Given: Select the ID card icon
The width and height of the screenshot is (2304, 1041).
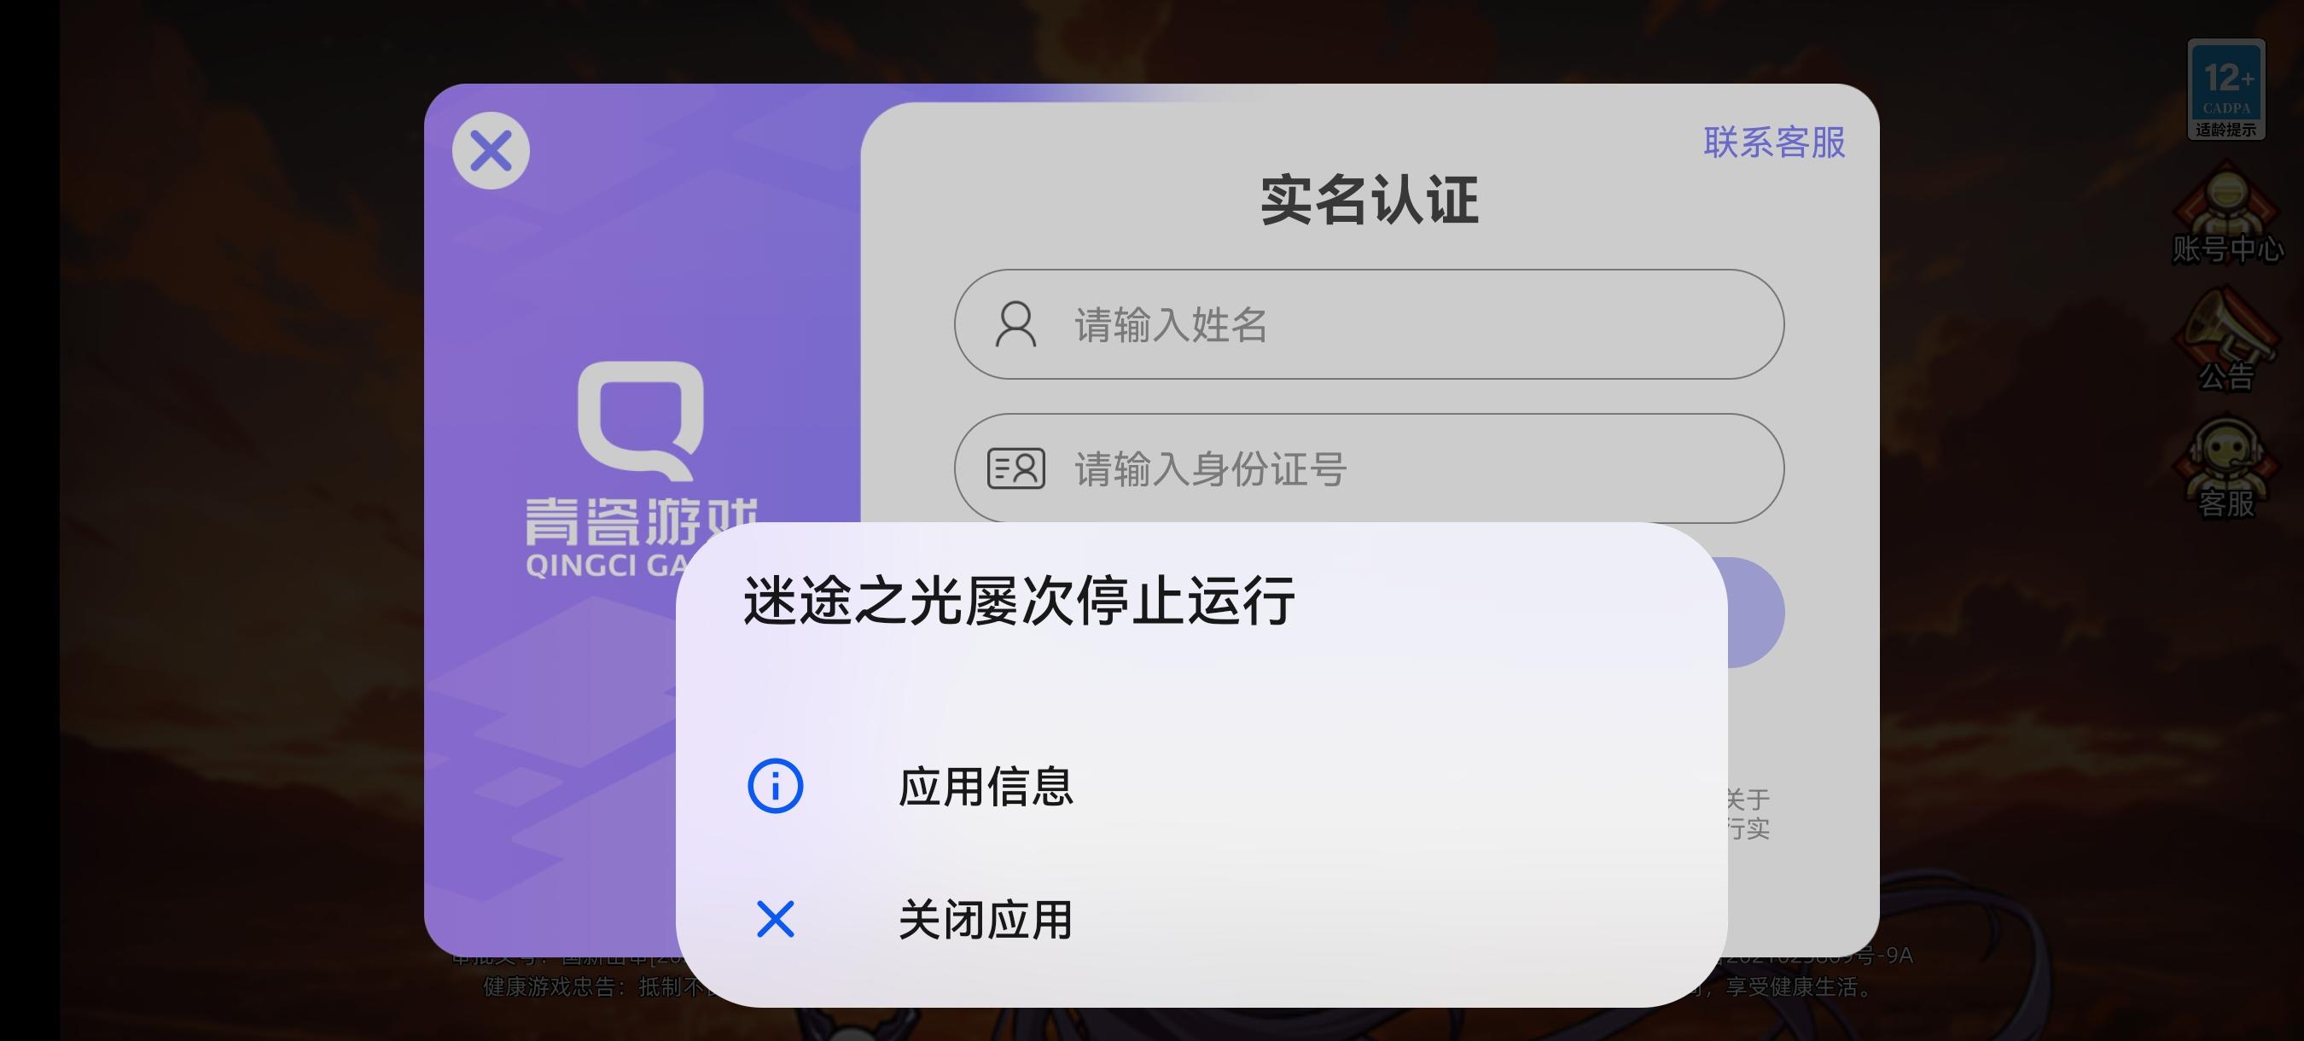Looking at the screenshot, I should pyautogui.click(x=1015, y=468).
